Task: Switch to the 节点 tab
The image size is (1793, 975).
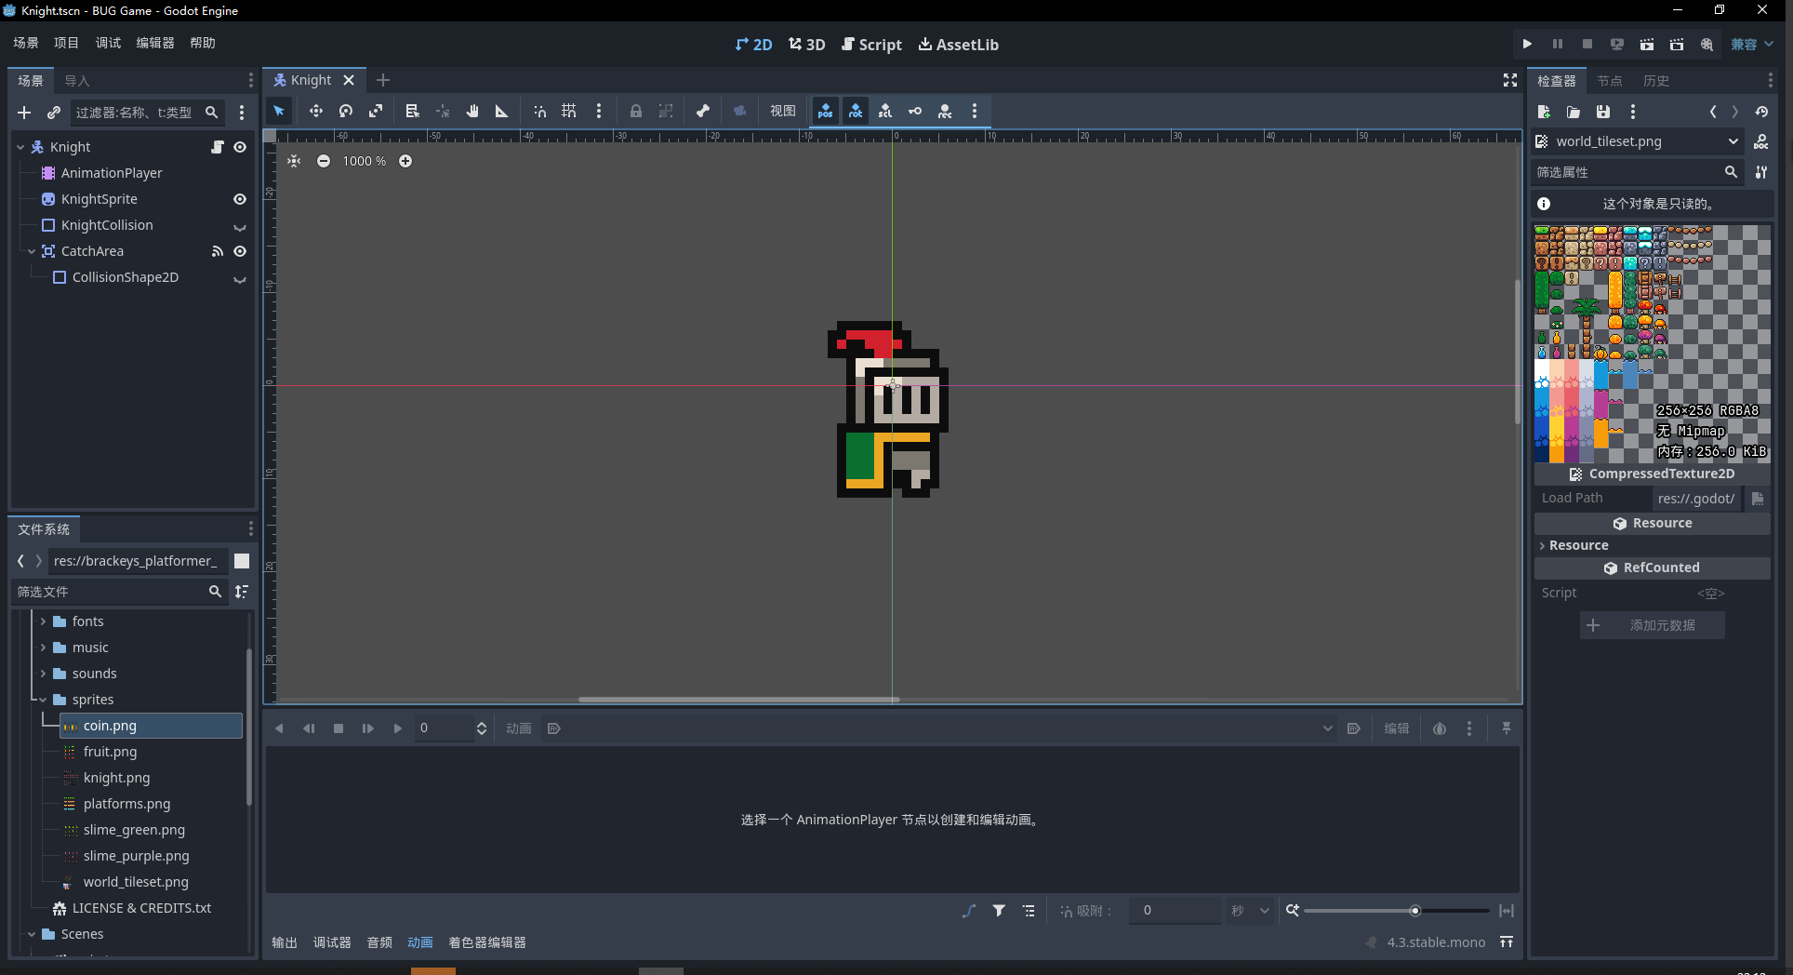Action: coord(1610,81)
